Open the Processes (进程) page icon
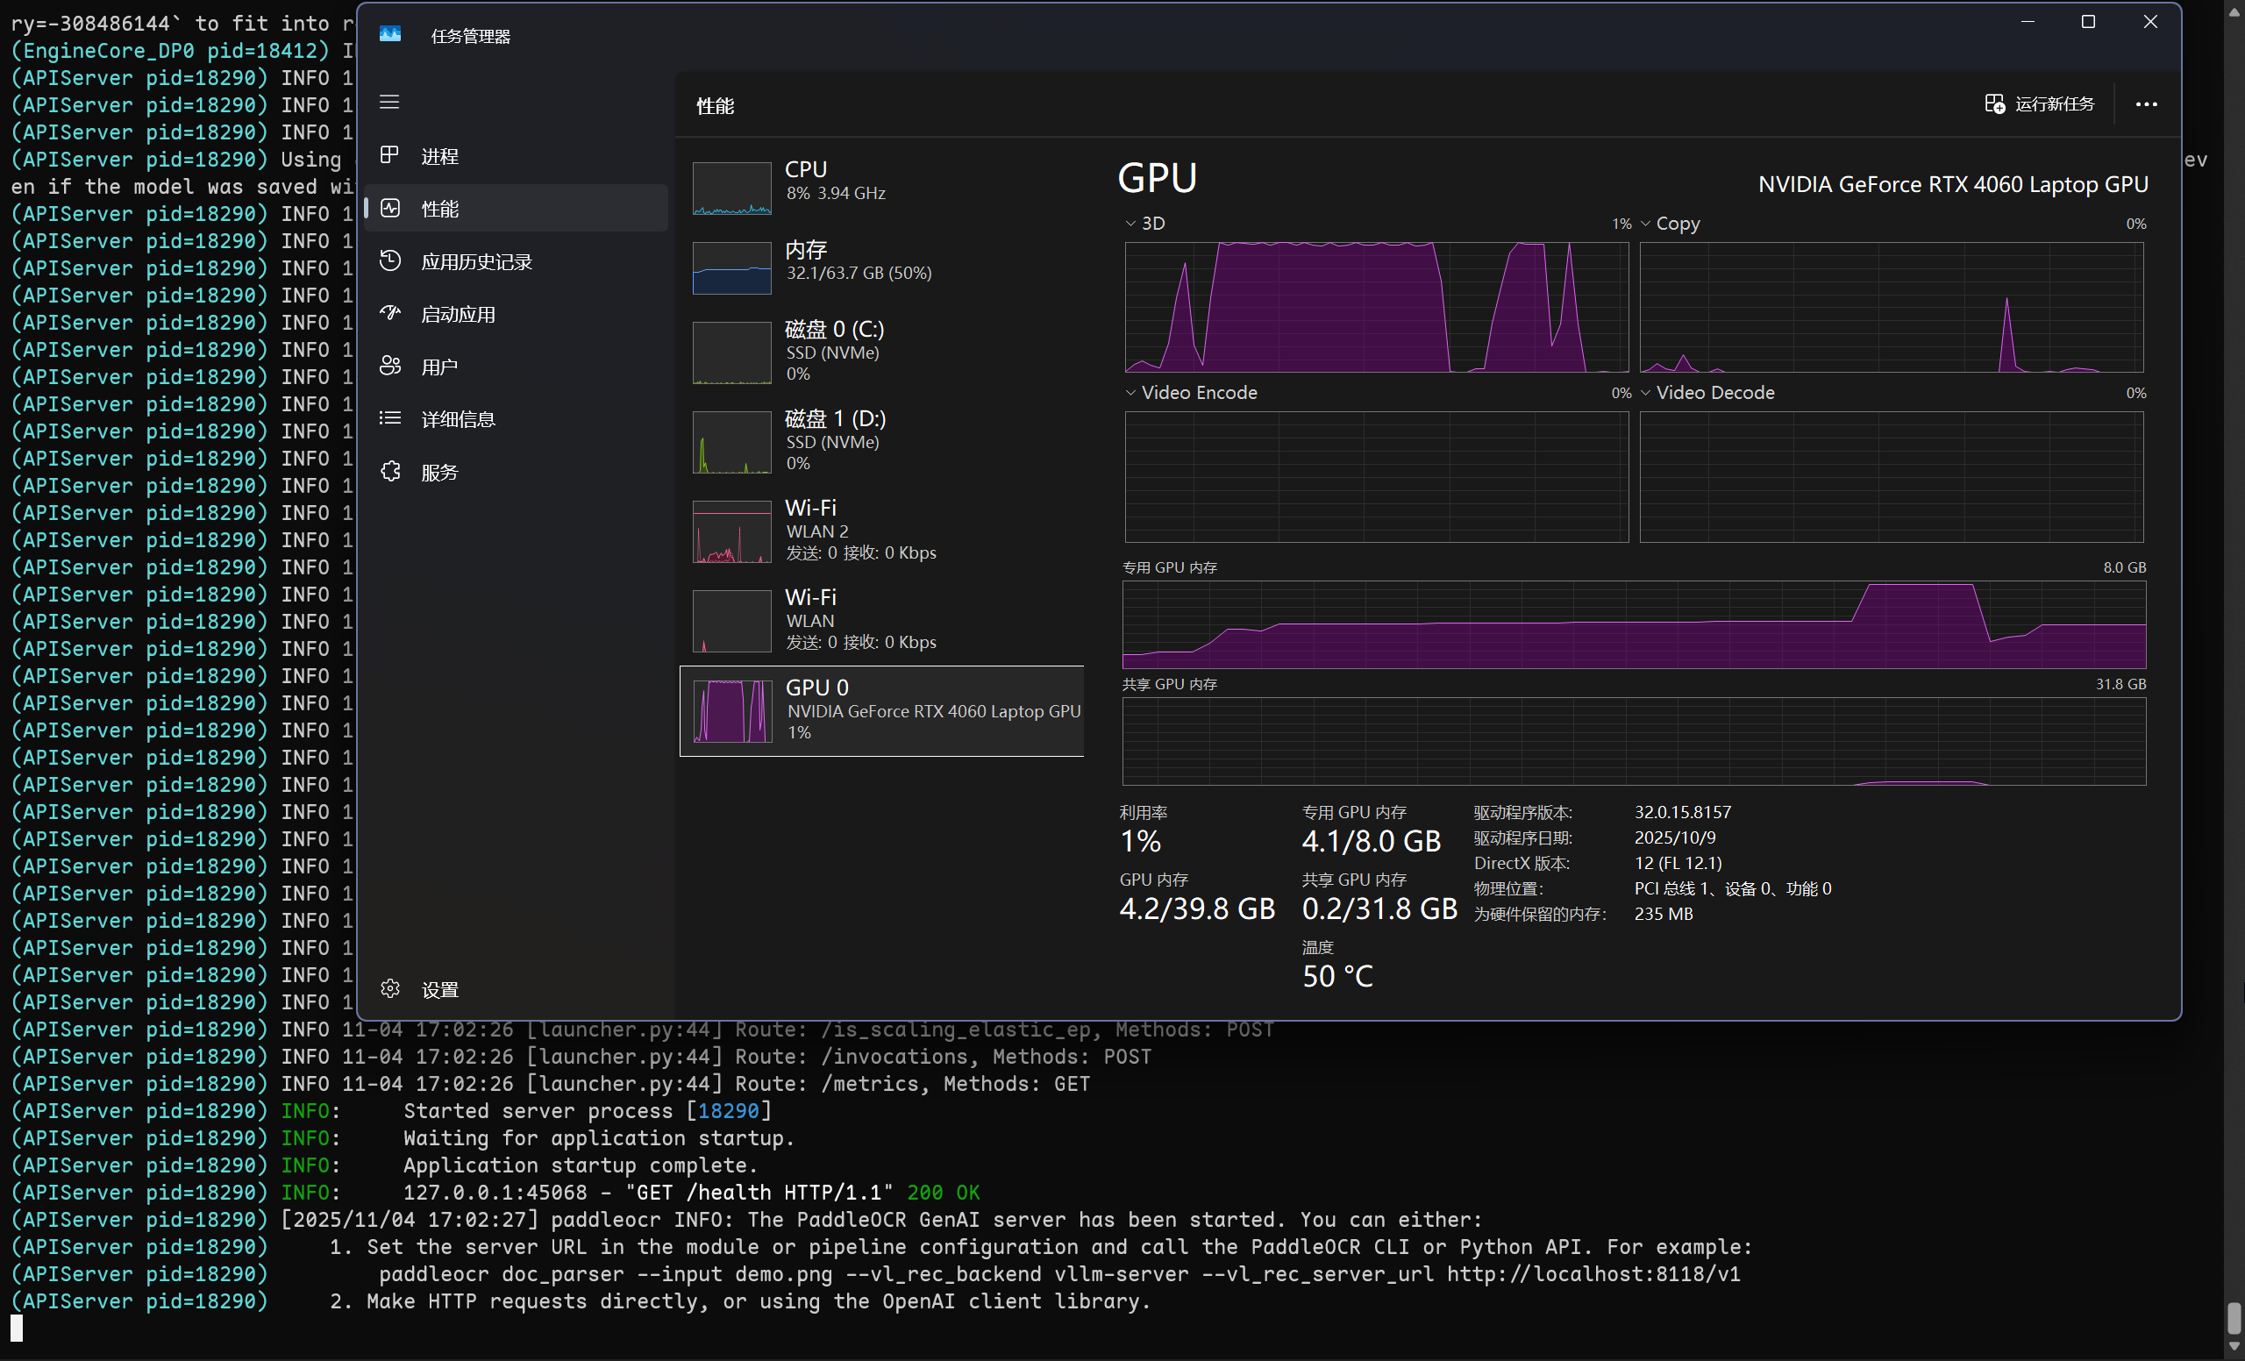Screen dimensions: 2245x1361 click(x=390, y=156)
